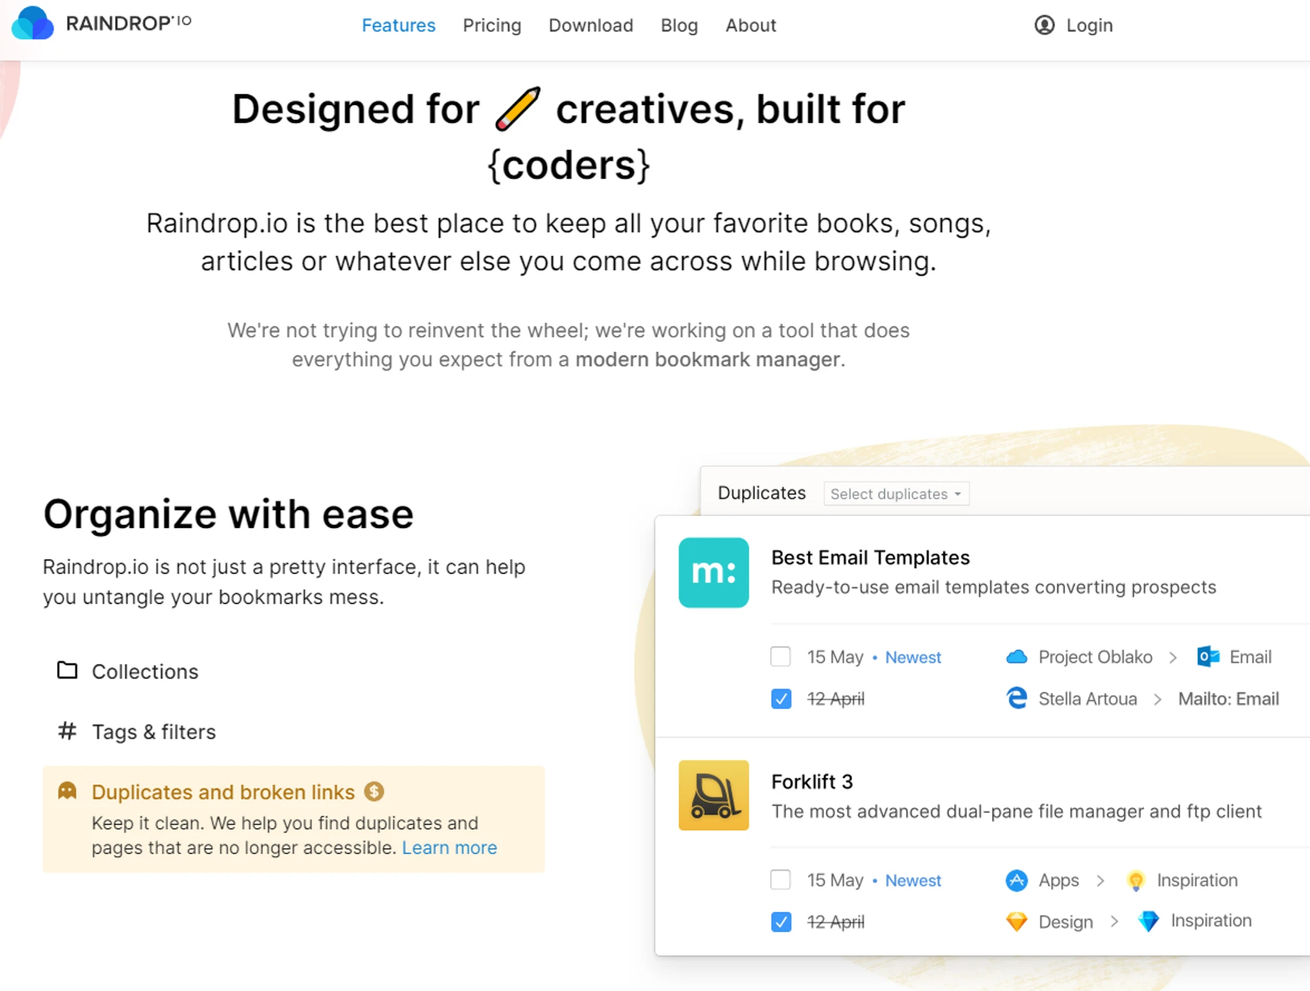Image resolution: width=1310 pixels, height=991 pixels.
Task: Click the blue cloud icon beside Project Oblako
Action: [x=1016, y=656]
